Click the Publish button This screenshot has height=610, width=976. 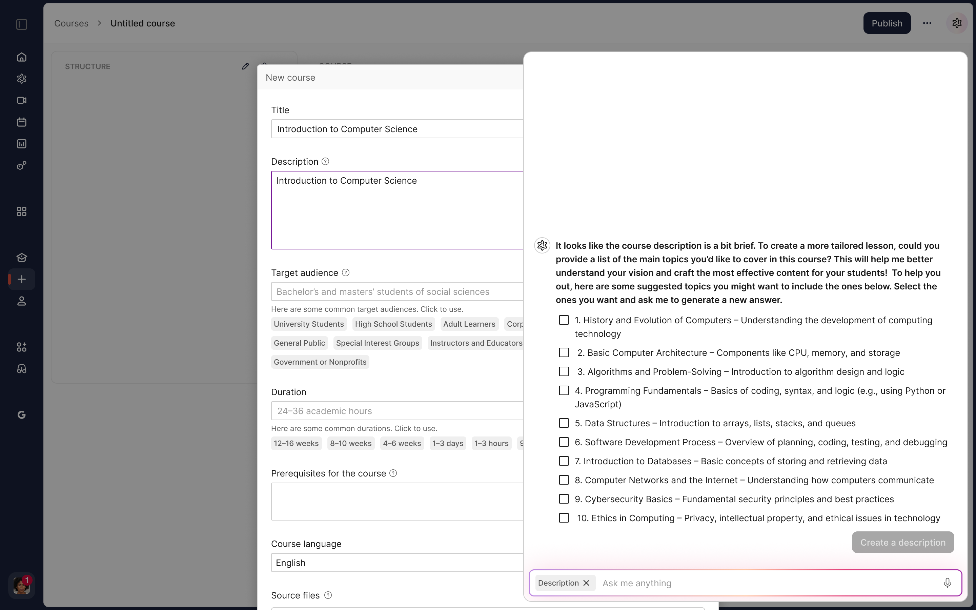point(887,23)
